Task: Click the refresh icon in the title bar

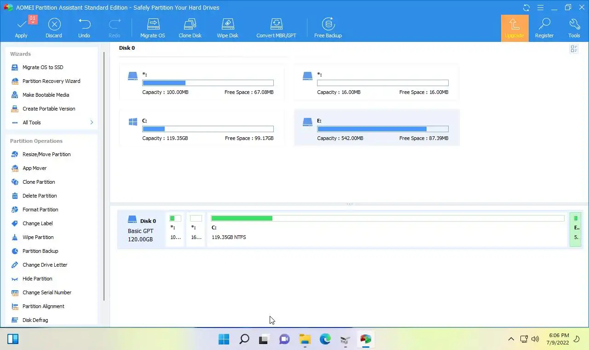Action: pyautogui.click(x=526, y=7)
